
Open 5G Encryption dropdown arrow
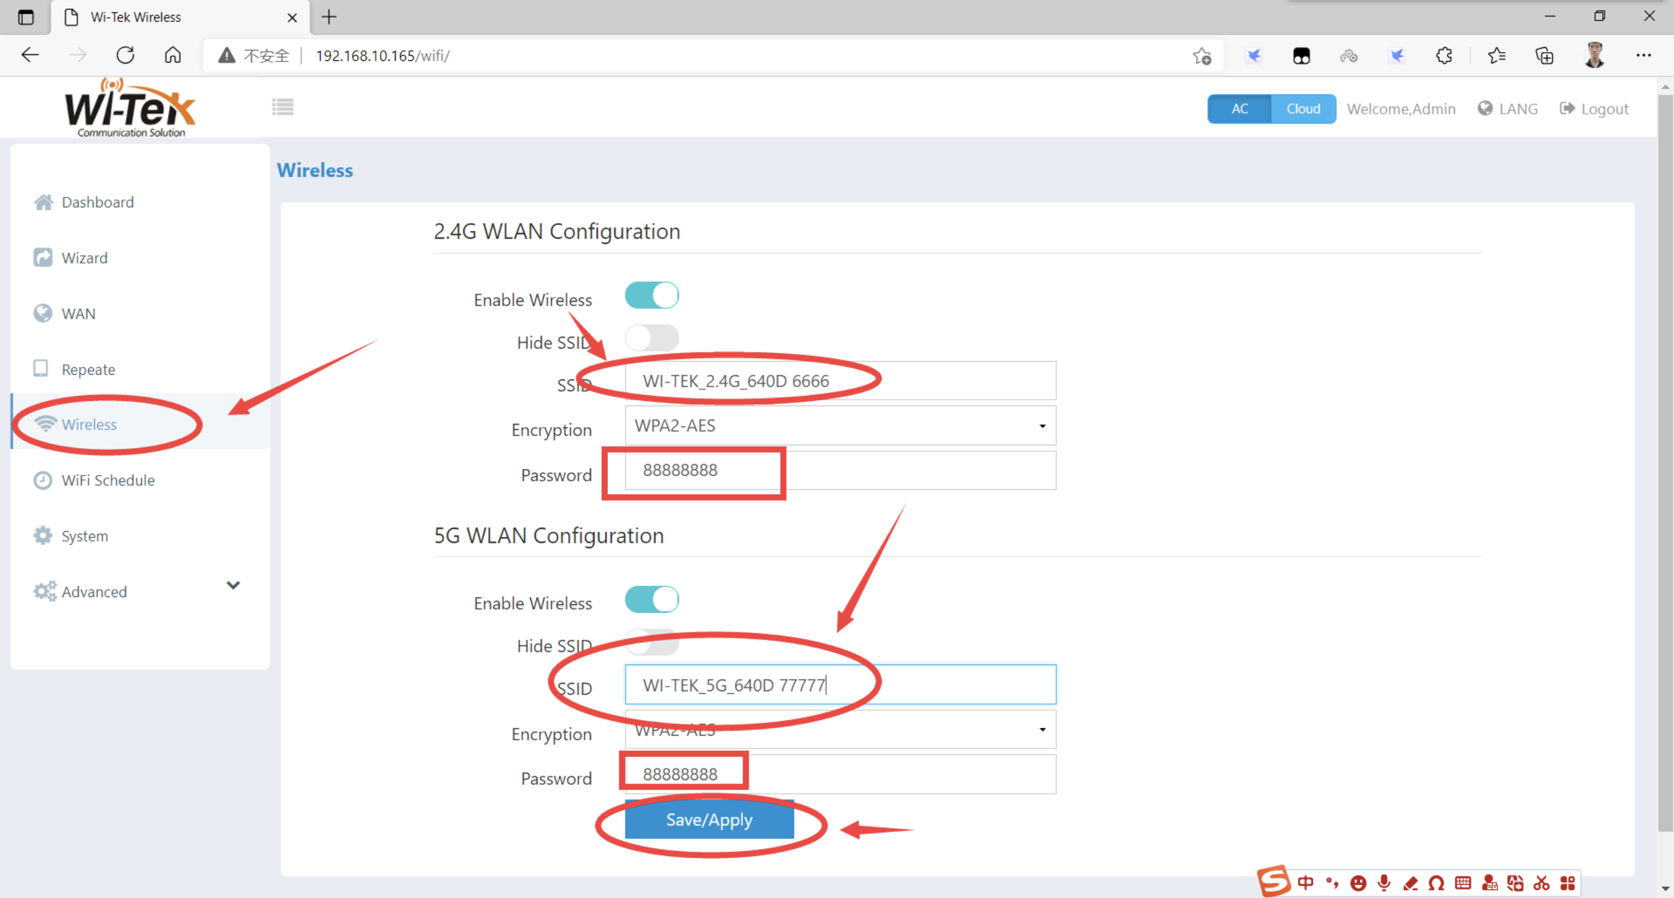1042,729
